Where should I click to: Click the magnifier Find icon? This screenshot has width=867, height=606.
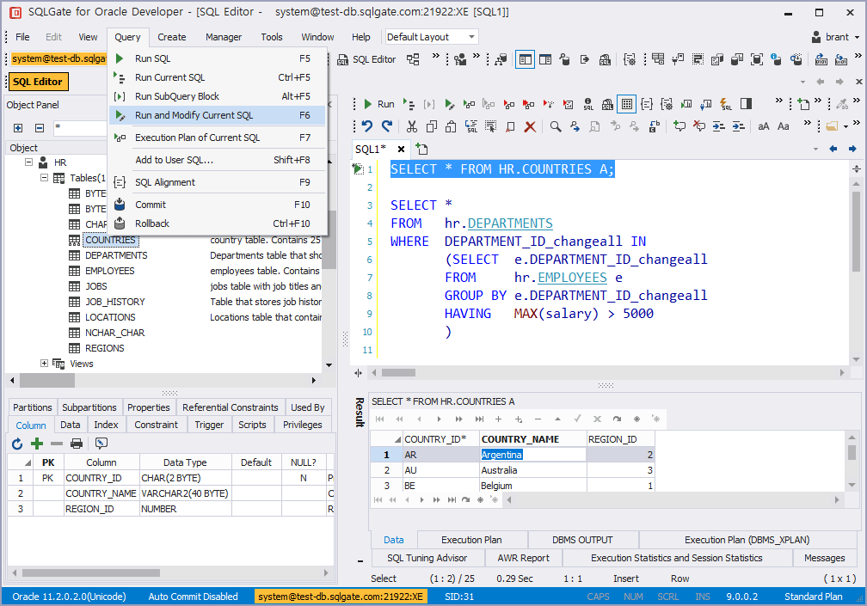(556, 126)
